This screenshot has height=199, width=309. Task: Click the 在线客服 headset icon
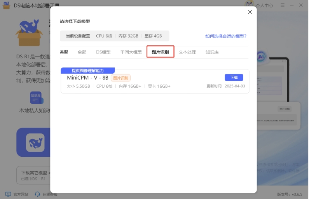[x=37, y=194]
